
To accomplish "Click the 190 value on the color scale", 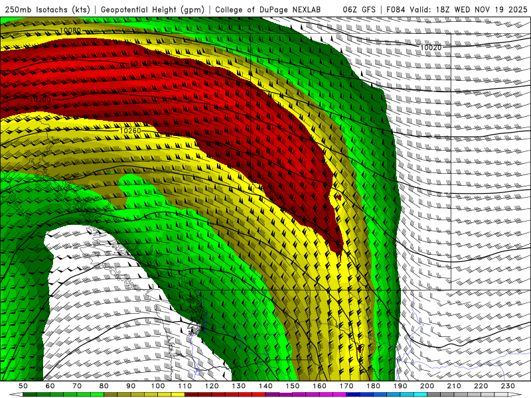I will (400, 386).
